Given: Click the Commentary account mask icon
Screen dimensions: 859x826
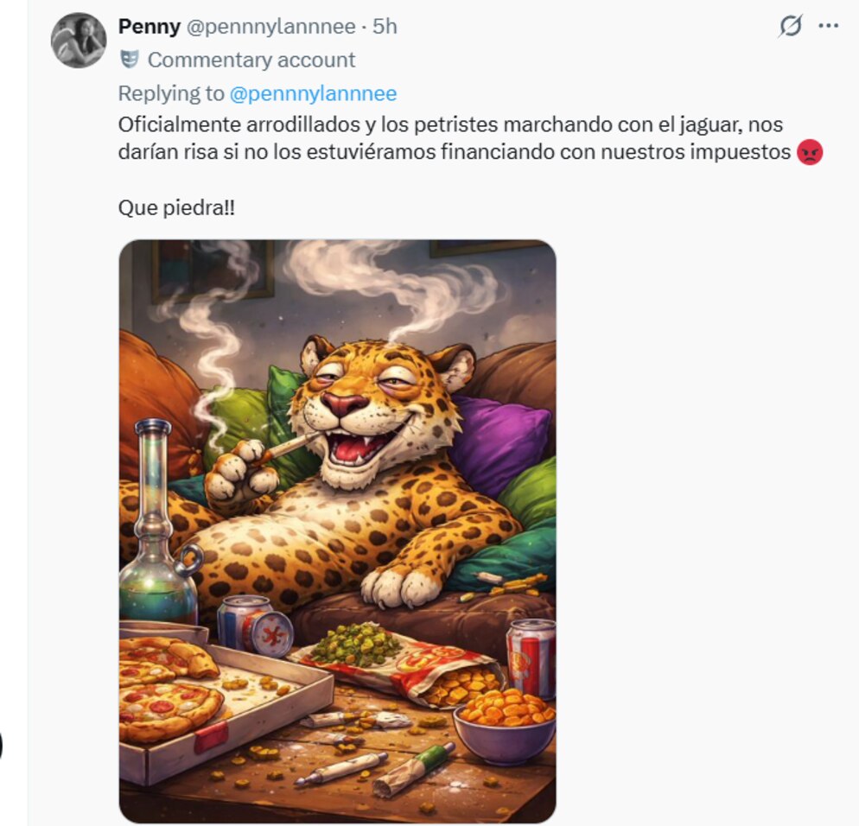Looking at the screenshot, I should [130, 60].
